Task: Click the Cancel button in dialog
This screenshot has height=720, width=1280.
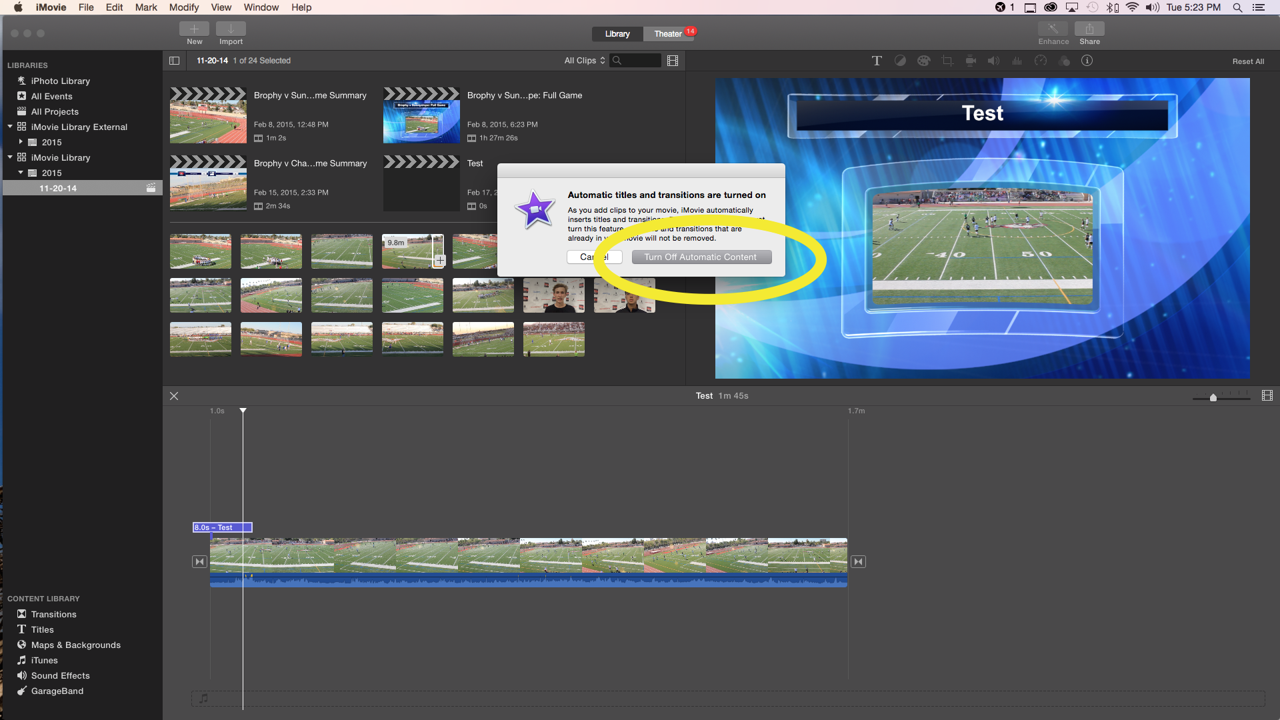Action: pos(593,257)
